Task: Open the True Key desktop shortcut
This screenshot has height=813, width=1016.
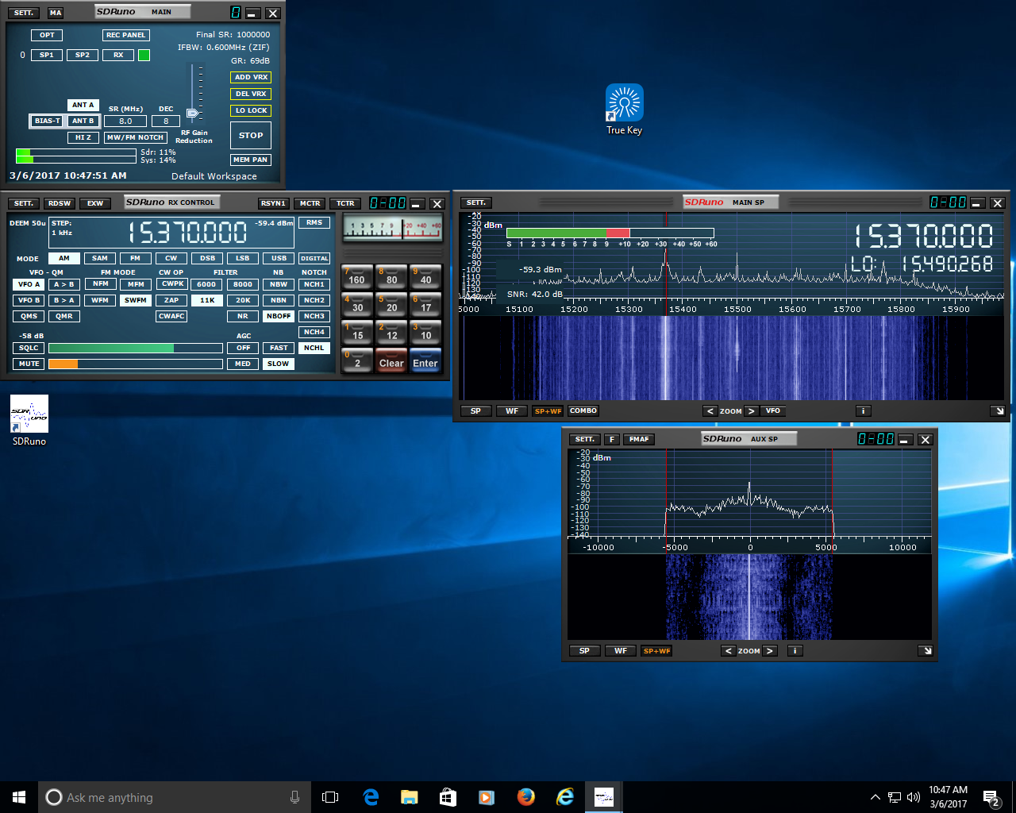Action: (625, 110)
